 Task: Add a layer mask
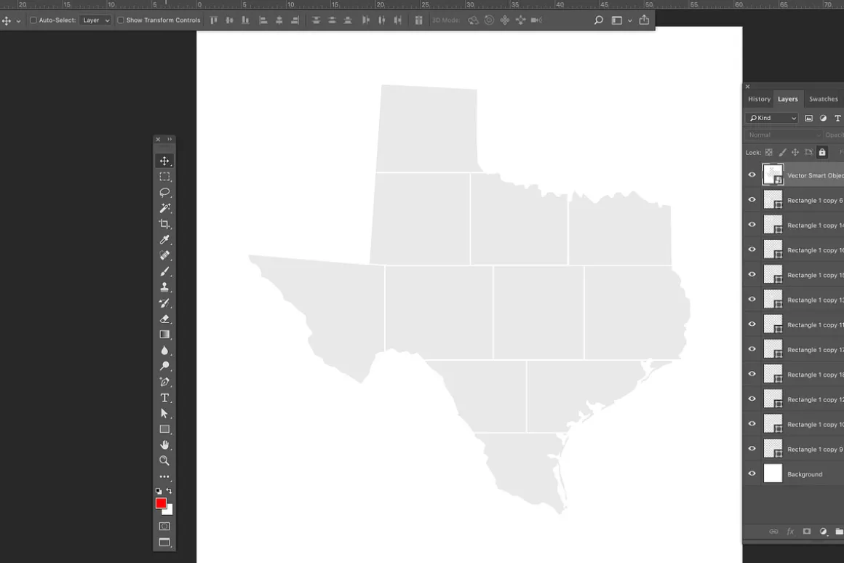[x=806, y=531]
